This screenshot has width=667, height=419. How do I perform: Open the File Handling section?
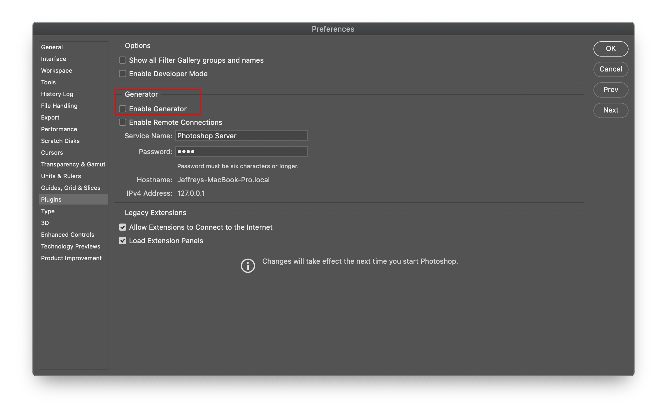point(59,106)
